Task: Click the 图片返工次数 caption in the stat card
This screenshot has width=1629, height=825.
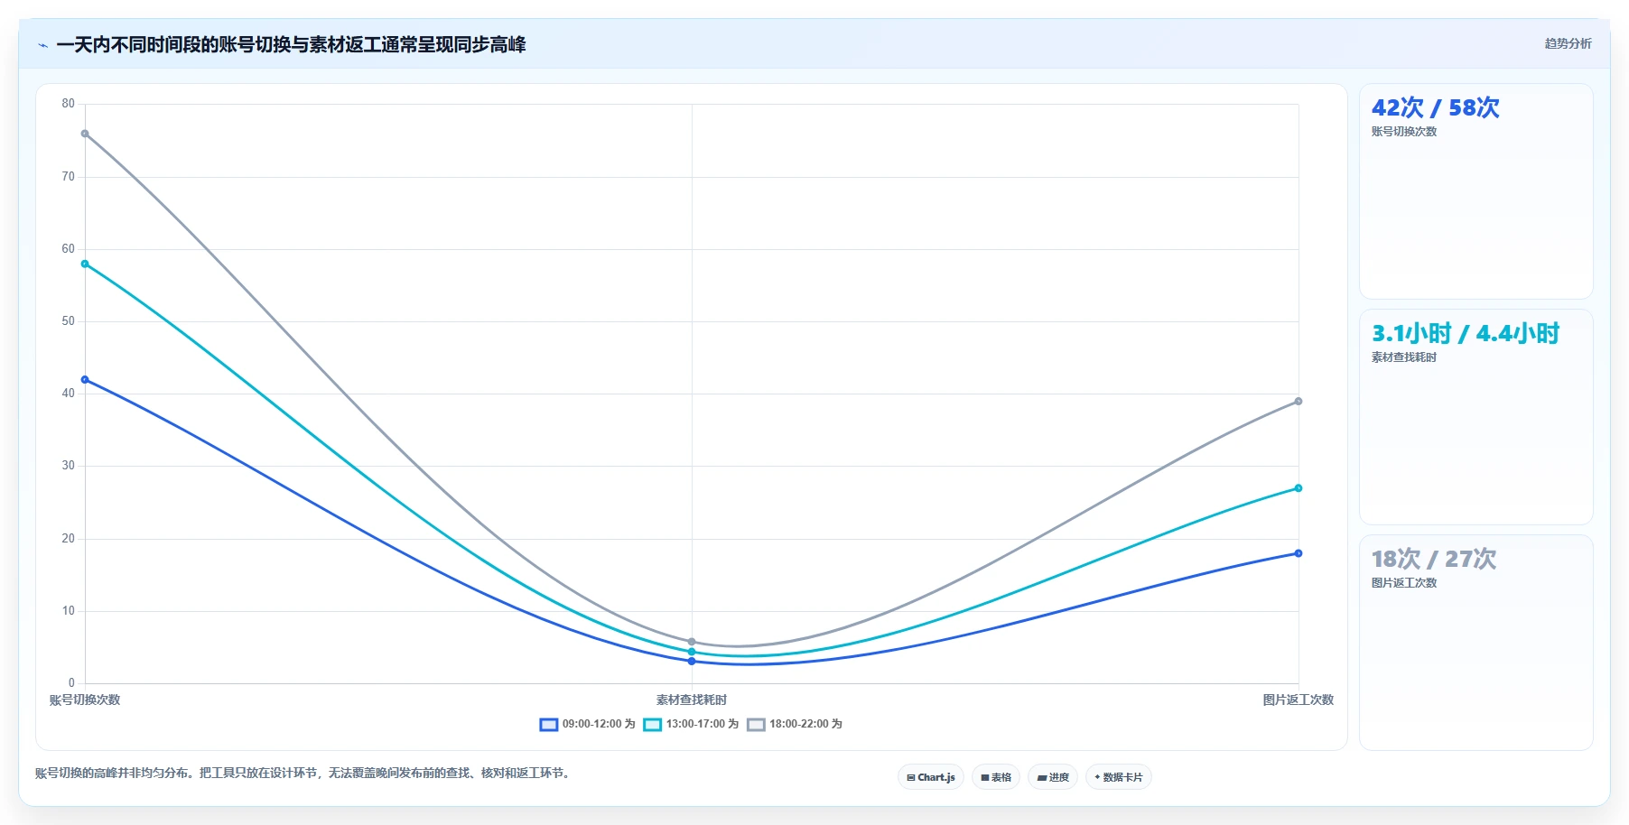Action: (1404, 583)
